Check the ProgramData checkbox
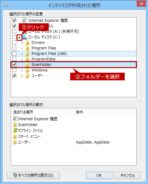 (x=14, y=59)
